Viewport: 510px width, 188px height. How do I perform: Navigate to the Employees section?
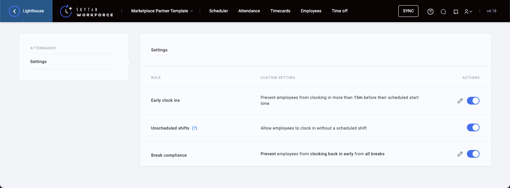[311, 11]
